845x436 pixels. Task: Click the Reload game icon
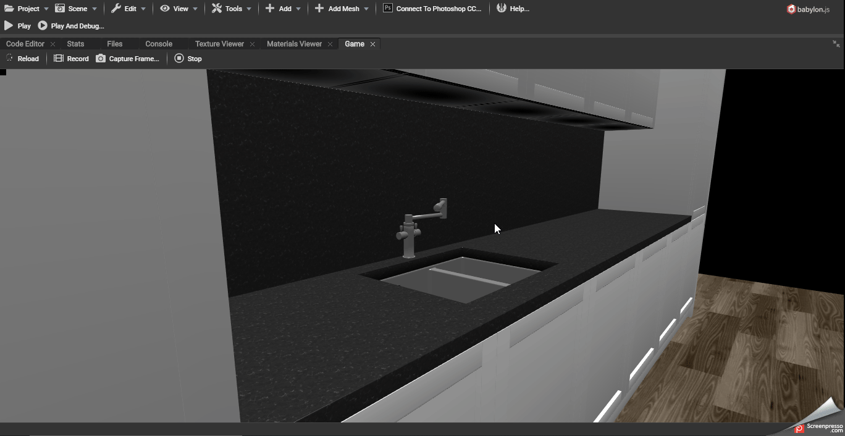pyautogui.click(x=9, y=59)
